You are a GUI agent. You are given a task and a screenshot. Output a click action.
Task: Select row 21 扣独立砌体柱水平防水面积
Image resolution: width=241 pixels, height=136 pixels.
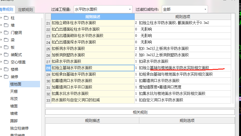pos(93,23)
